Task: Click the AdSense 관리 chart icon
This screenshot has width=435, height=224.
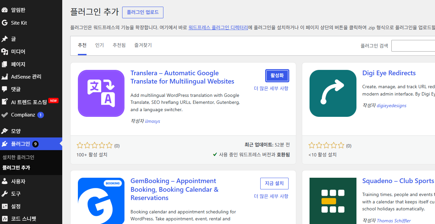Action: tap(5, 77)
